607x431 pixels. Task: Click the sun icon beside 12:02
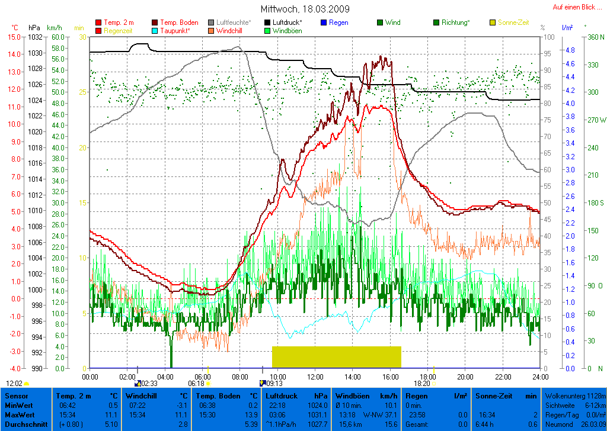pyautogui.click(x=26, y=384)
